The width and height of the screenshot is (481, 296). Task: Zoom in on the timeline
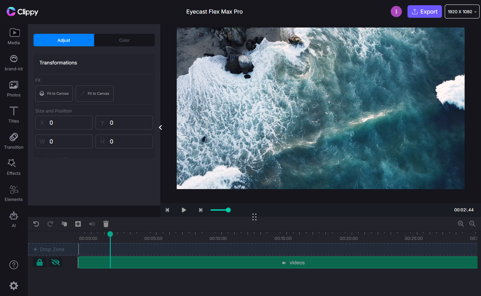point(461,224)
